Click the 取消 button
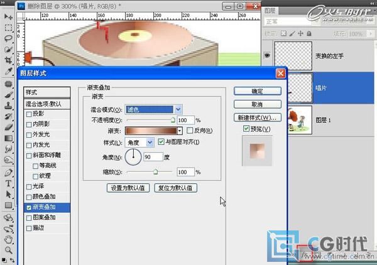The height and width of the screenshot is (265, 377). point(257,104)
